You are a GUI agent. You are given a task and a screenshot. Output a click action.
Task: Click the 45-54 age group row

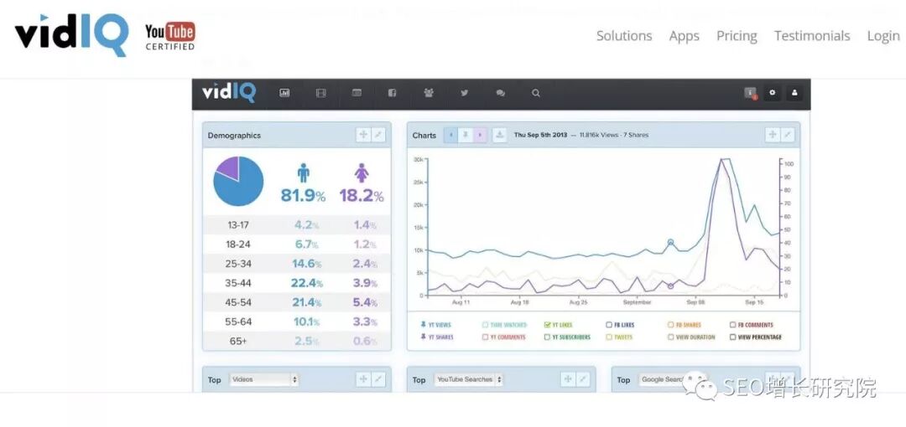[297, 302]
